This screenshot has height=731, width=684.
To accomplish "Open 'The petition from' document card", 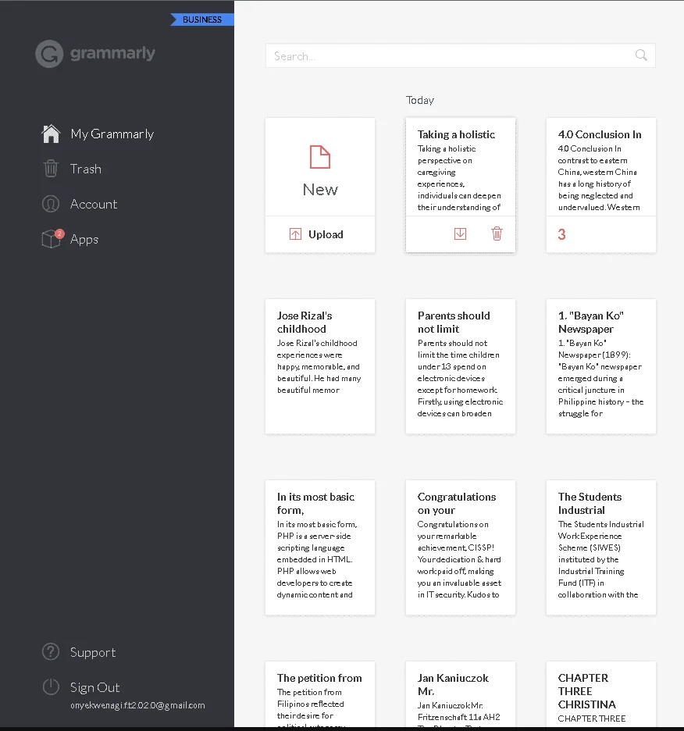I will point(320,694).
